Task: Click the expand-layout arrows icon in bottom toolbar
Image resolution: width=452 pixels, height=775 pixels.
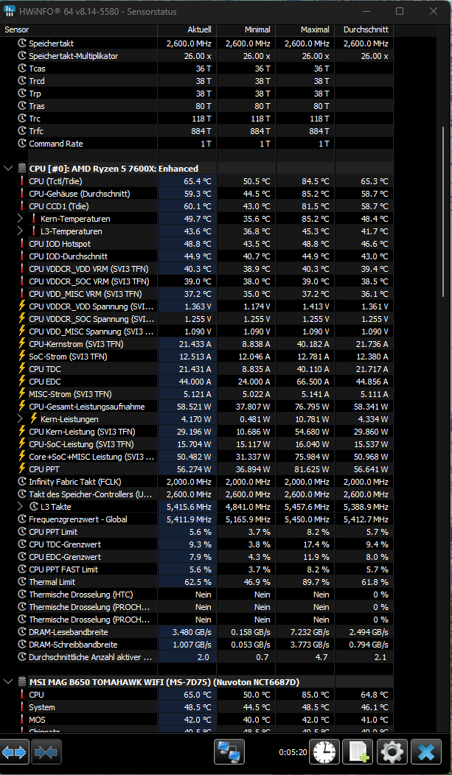Action: 14,752
